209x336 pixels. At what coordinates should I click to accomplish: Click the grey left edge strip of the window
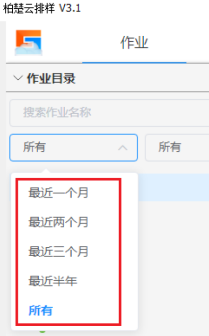[3, 178]
